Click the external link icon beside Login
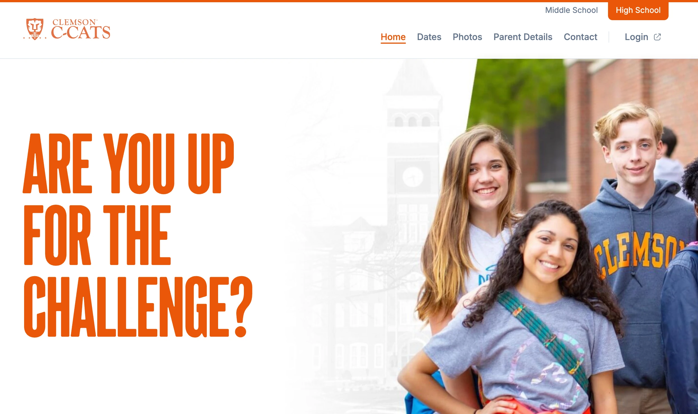 click(x=657, y=37)
